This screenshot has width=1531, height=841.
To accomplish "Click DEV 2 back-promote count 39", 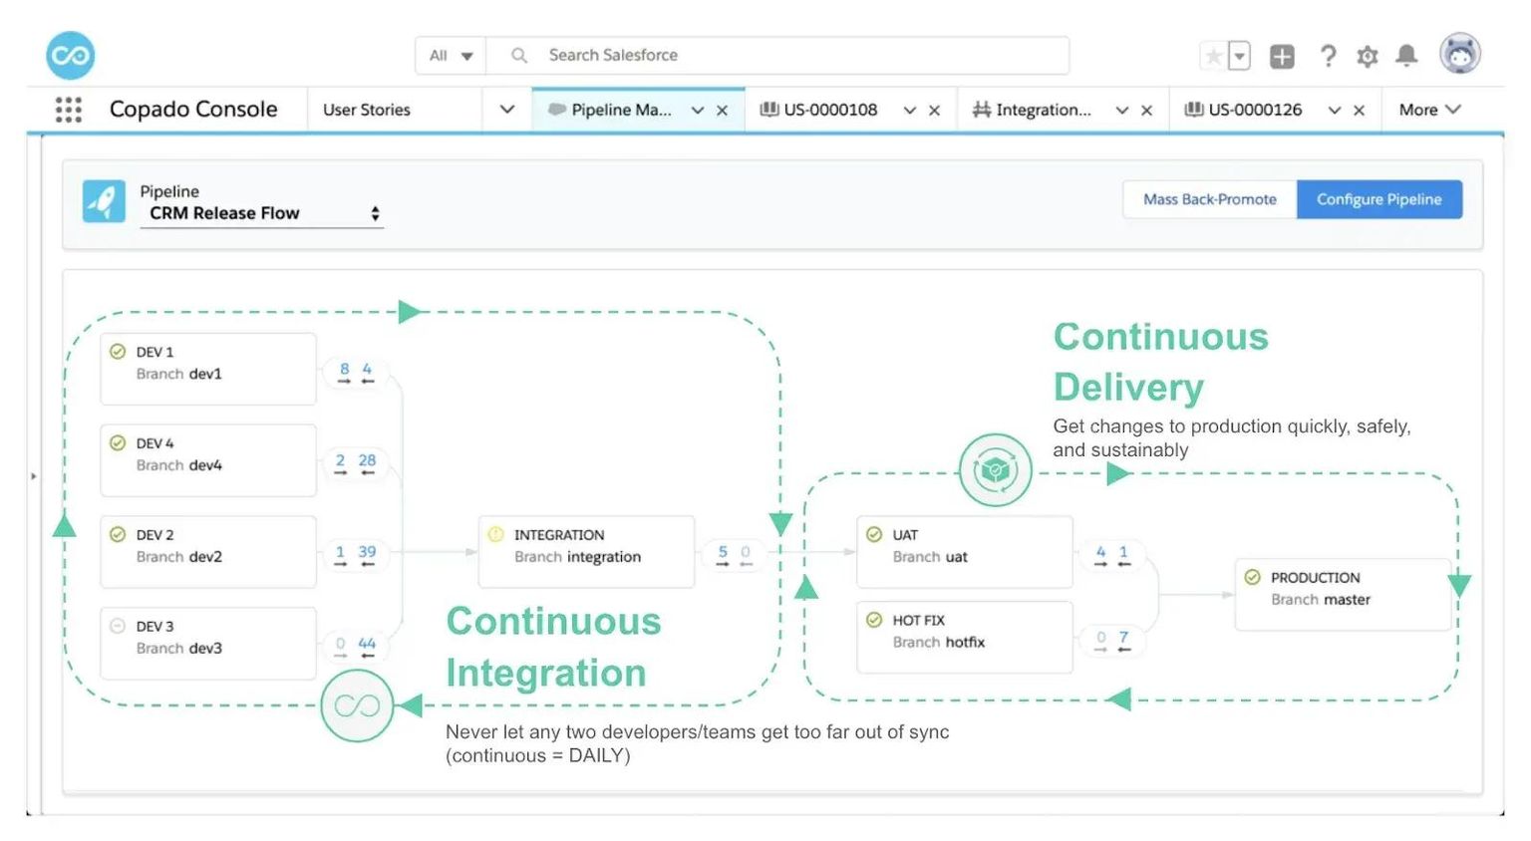I will point(367,556).
